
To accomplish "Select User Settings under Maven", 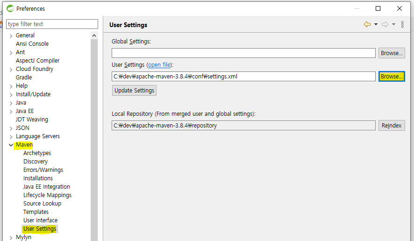I will [40, 228].
